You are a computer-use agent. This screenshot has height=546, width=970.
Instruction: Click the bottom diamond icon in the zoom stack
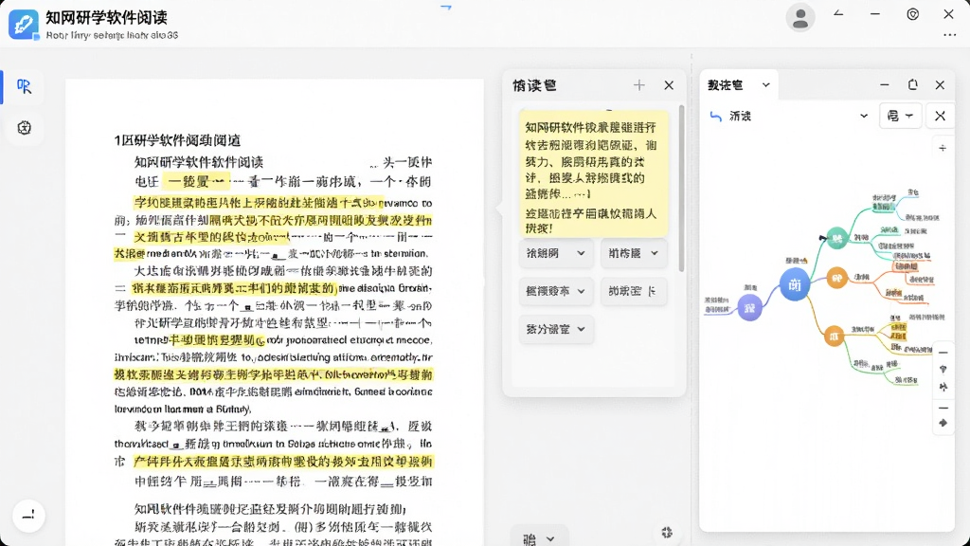tap(943, 424)
